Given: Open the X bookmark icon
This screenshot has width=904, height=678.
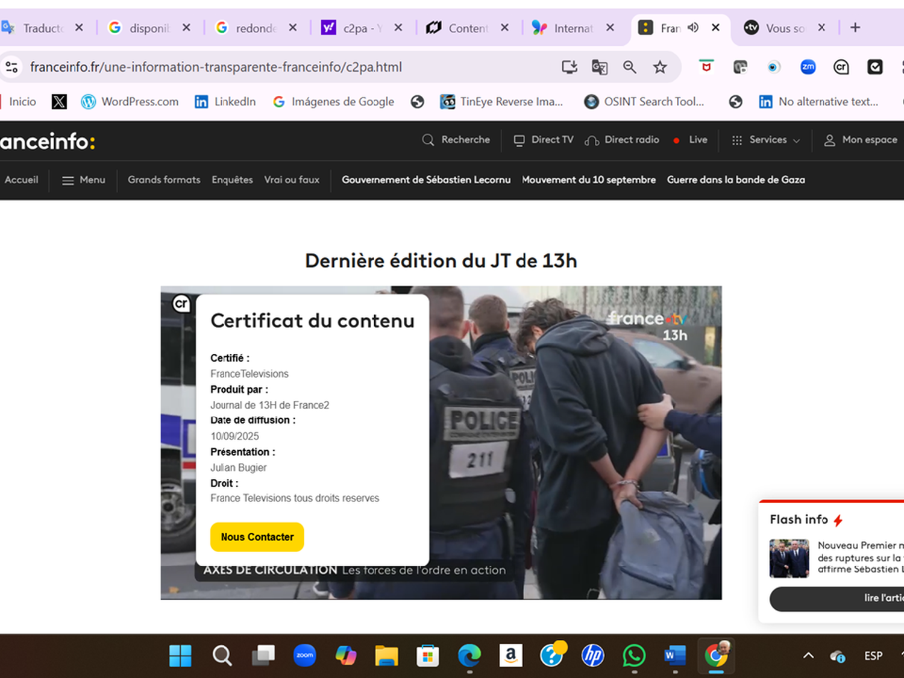Looking at the screenshot, I should pyautogui.click(x=59, y=102).
